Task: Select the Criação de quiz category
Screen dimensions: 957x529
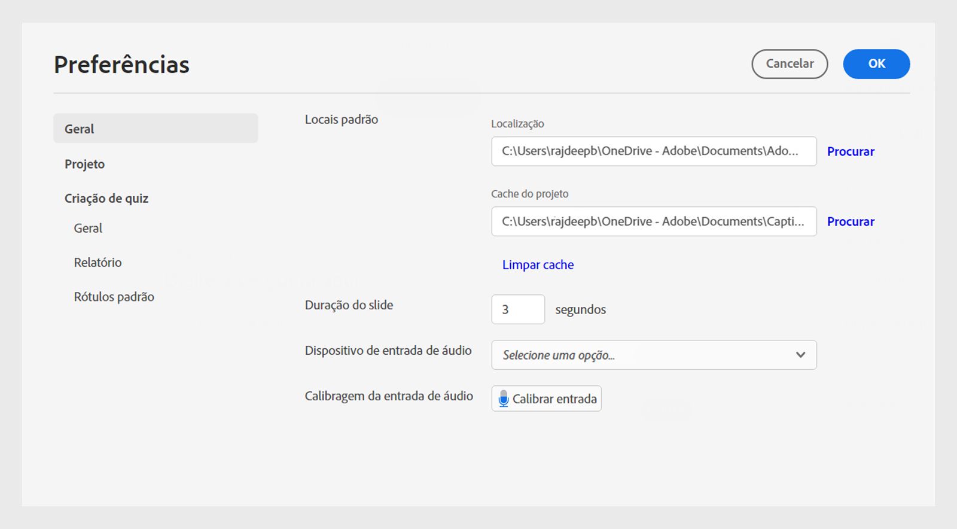Action: (106, 199)
